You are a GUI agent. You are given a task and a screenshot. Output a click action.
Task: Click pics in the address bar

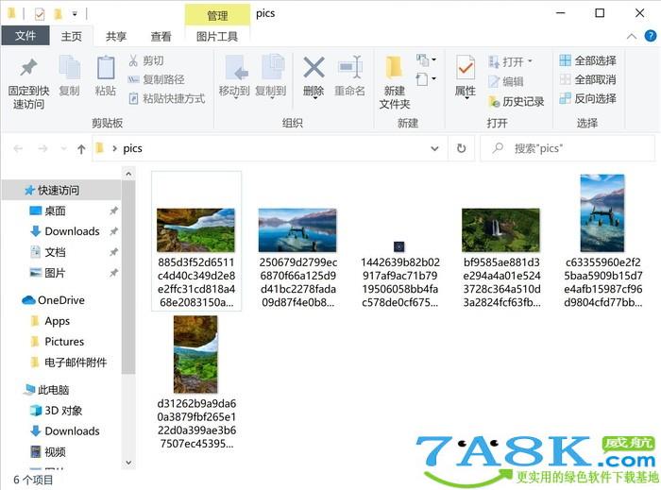132,148
